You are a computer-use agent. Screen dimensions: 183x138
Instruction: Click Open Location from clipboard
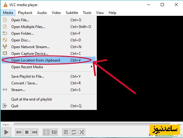(x=36, y=60)
